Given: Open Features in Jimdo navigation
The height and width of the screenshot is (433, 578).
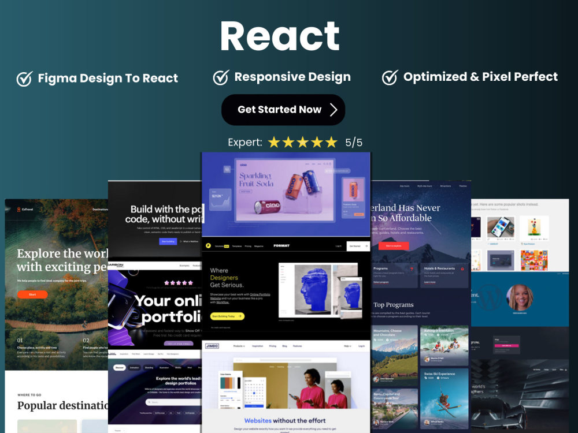Looking at the screenshot, I should point(298,346).
